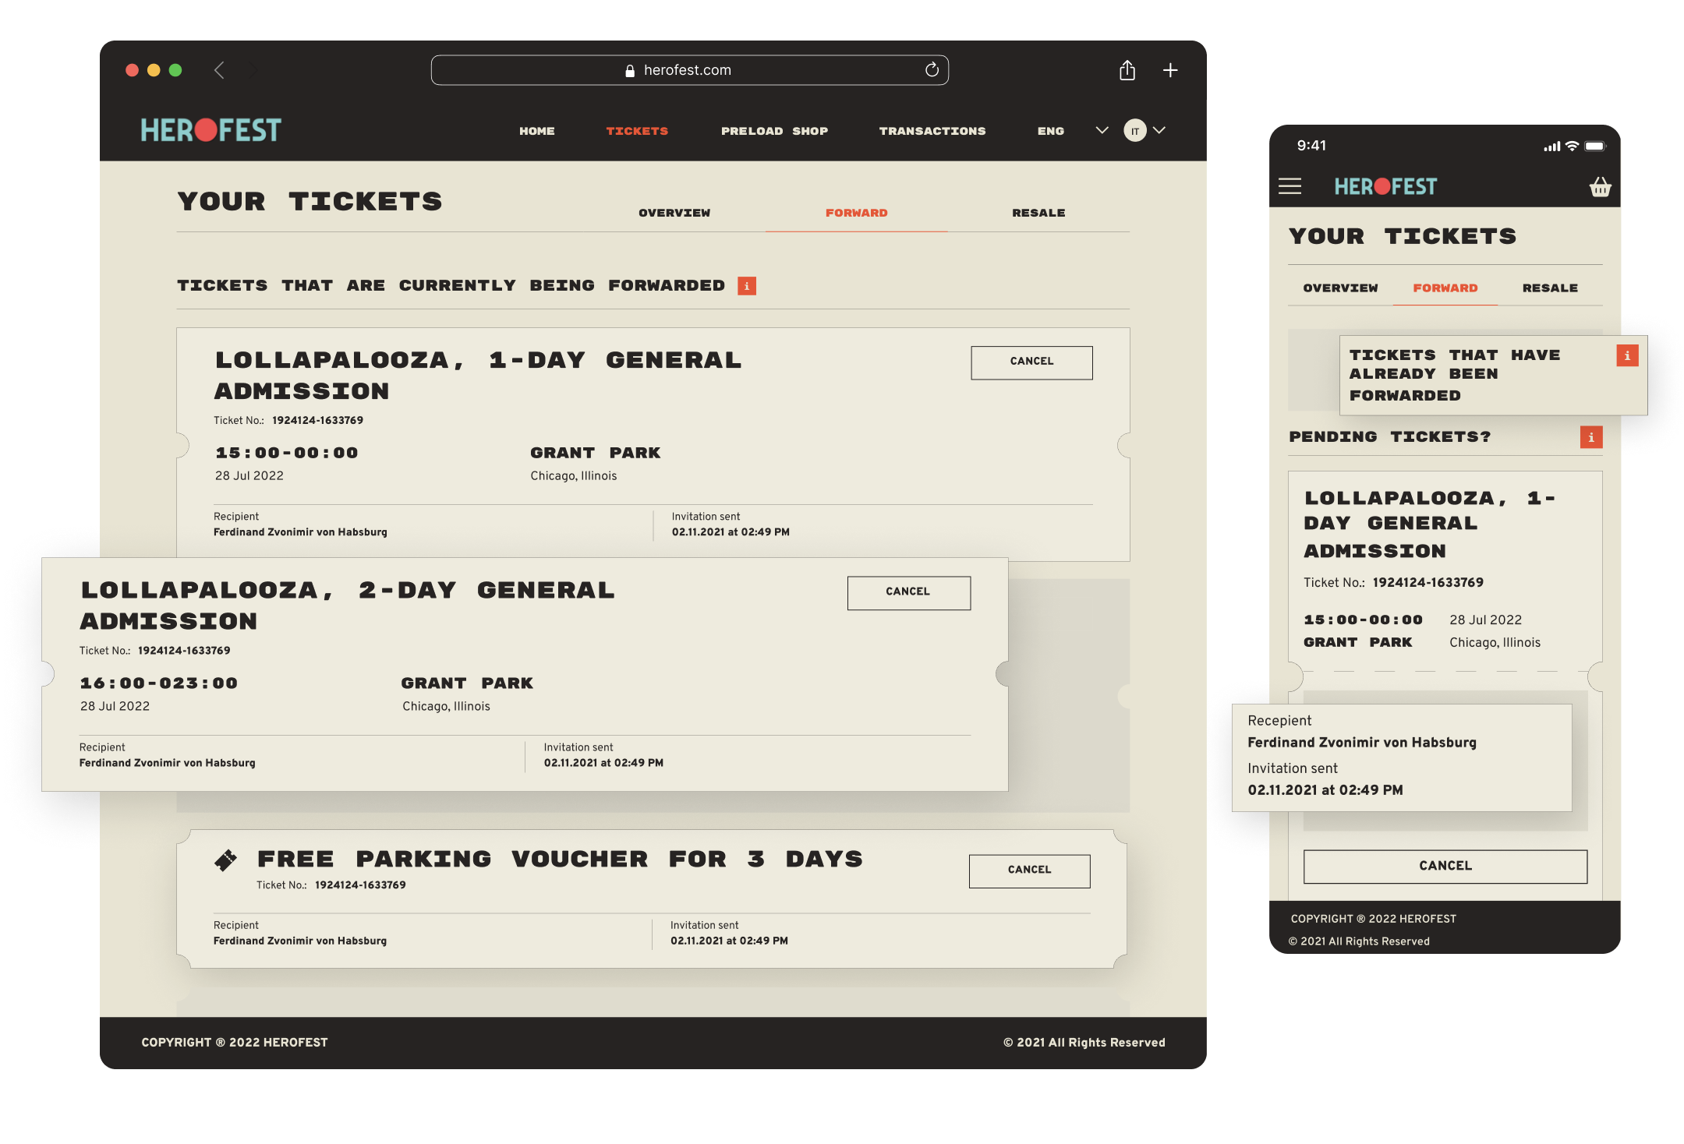Click the IT user avatar icon

tap(1135, 131)
